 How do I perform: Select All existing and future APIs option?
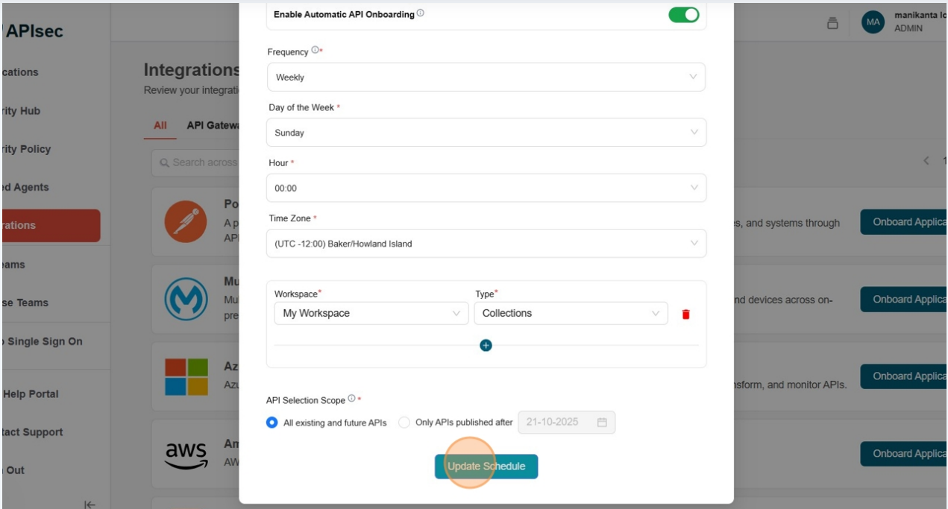point(272,423)
